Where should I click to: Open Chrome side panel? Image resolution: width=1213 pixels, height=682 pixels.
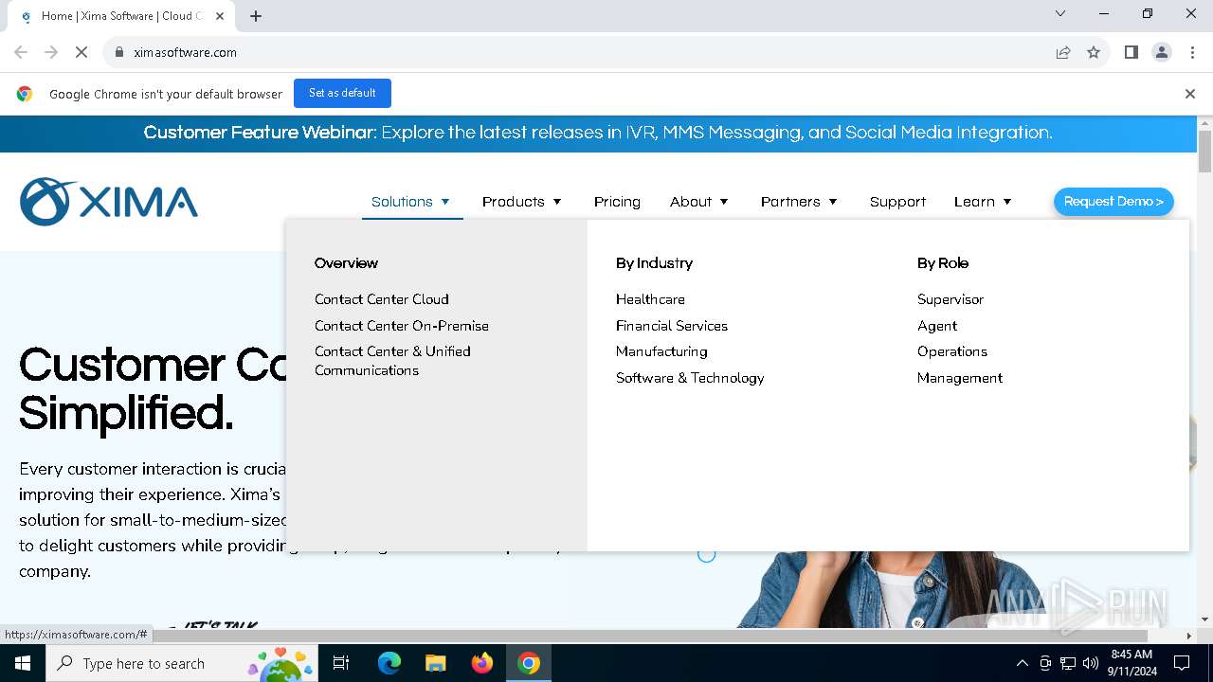pos(1131,52)
